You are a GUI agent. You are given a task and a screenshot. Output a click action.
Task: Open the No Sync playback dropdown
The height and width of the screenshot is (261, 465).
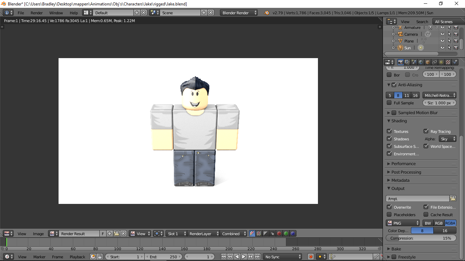click(x=282, y=257)
